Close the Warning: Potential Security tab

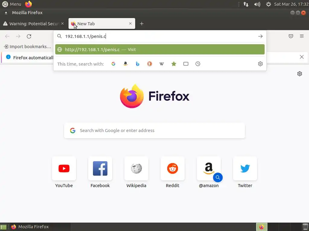[62, 23]
